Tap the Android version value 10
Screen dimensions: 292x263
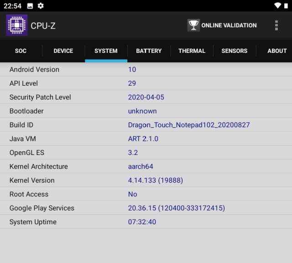[x=132, y=69]
